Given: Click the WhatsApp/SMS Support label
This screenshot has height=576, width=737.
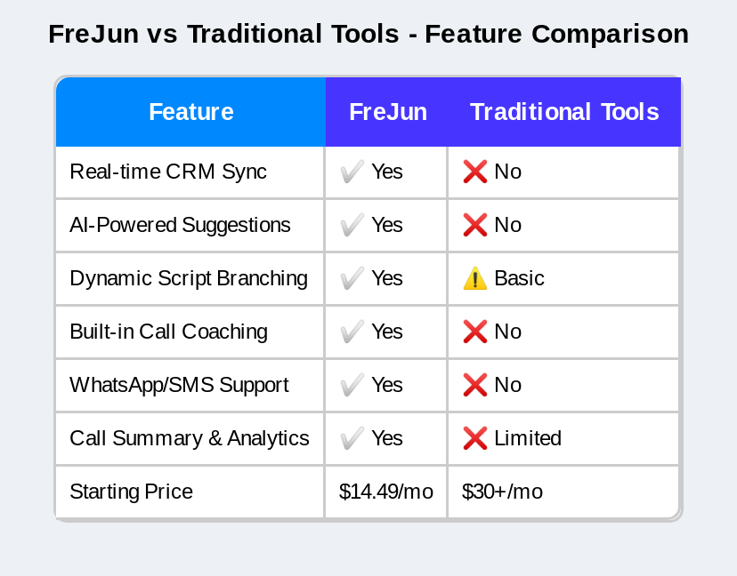Looking at the screenshot, I should (179, 385).
